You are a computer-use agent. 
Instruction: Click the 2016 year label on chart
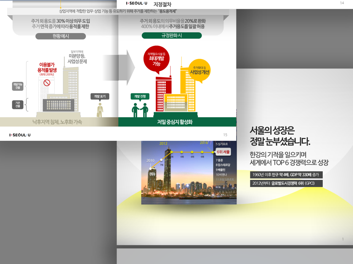(x=204, y=143)
